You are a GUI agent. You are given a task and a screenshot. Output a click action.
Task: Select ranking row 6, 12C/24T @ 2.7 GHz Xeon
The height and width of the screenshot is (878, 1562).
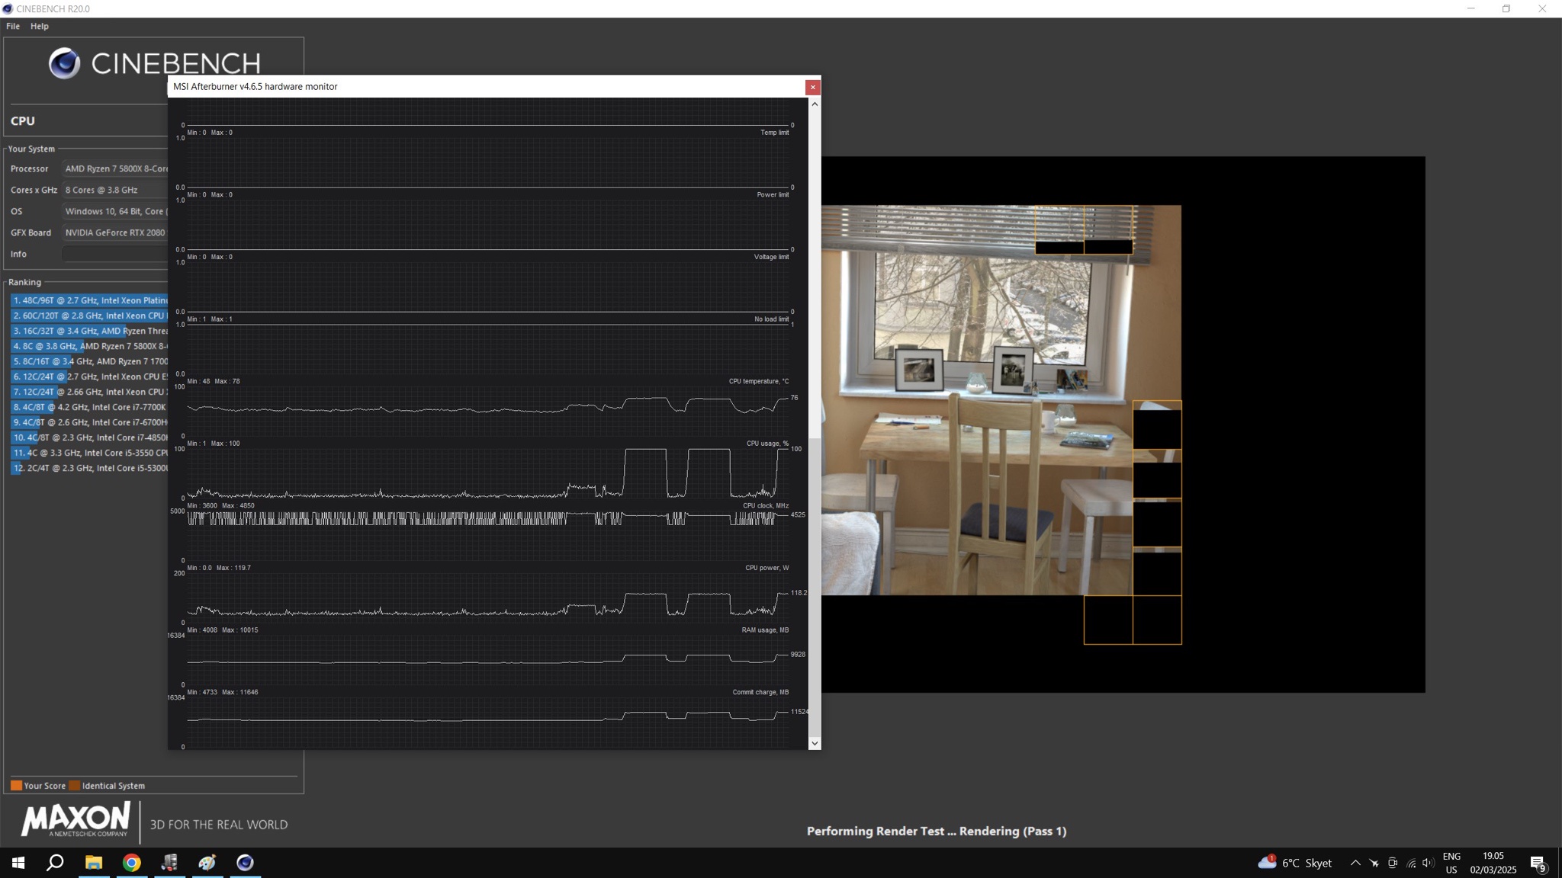point(89,377)
